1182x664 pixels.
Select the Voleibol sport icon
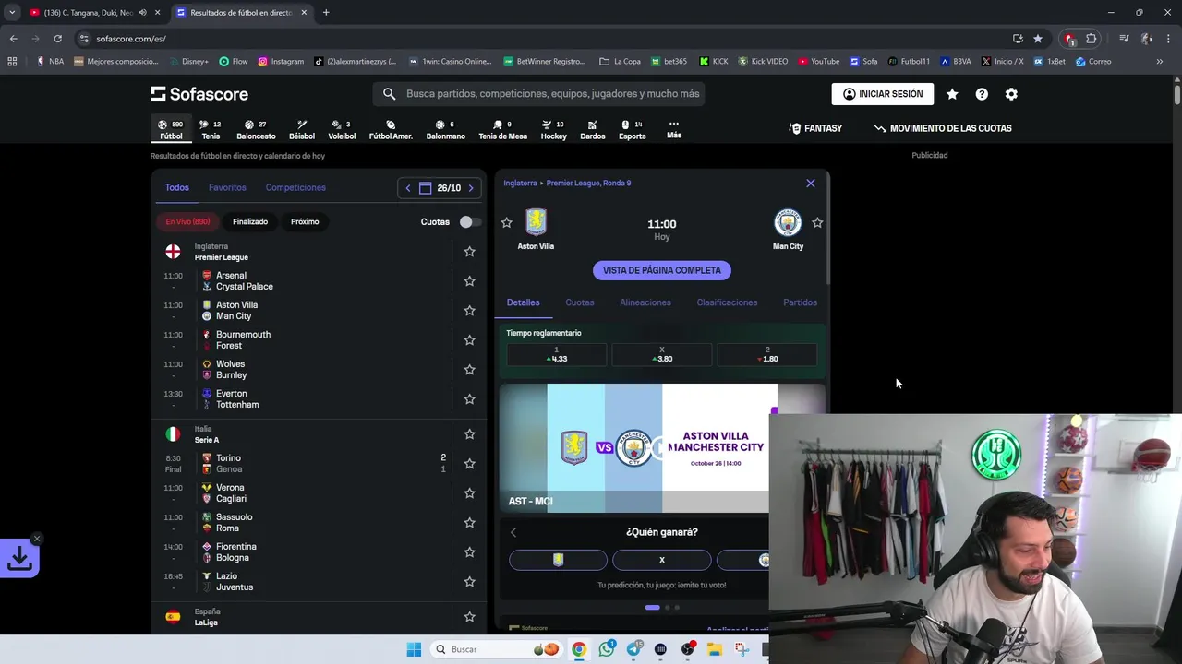coord(342,129)
